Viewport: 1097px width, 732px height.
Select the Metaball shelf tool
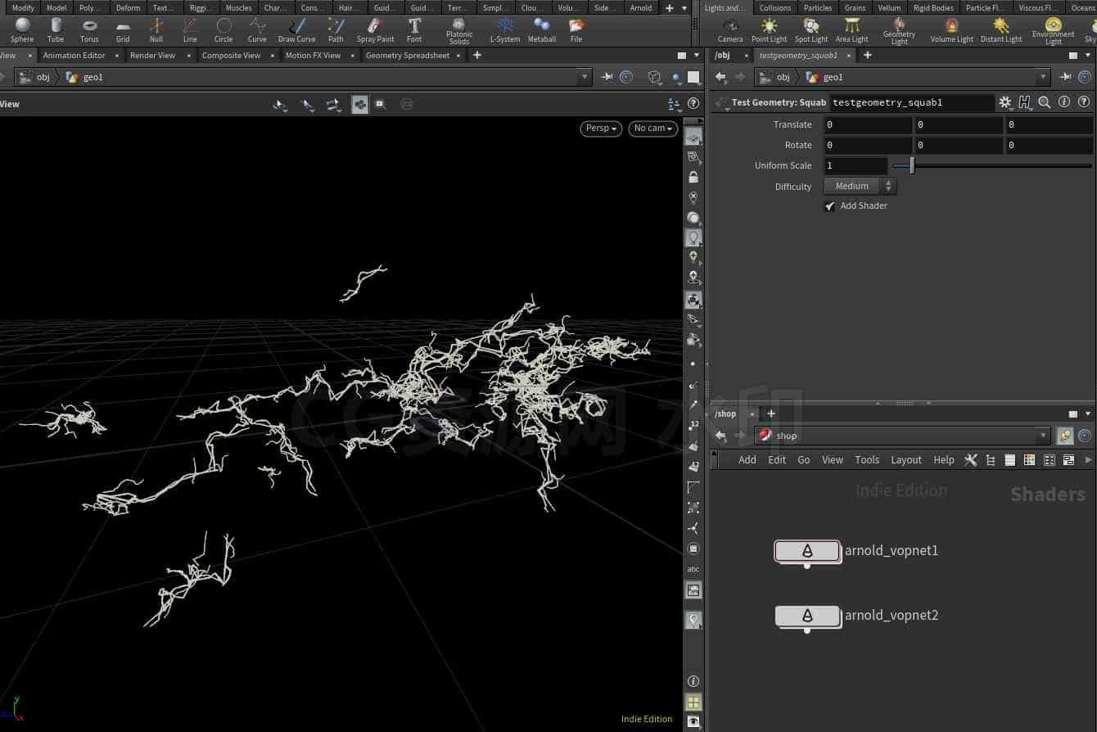[x=541, y=30]
